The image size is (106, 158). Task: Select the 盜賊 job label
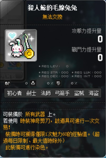[x=79, y=93]
